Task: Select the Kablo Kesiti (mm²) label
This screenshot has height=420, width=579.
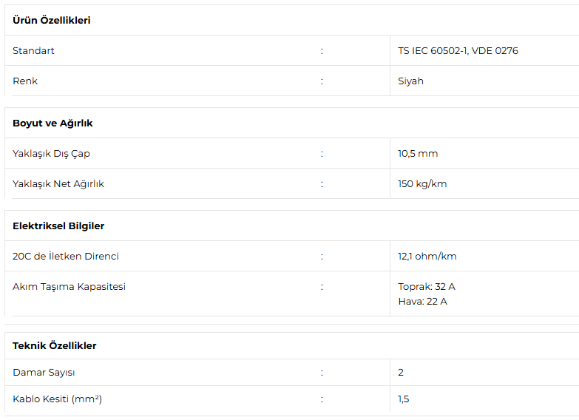Action: click(57, 399)
